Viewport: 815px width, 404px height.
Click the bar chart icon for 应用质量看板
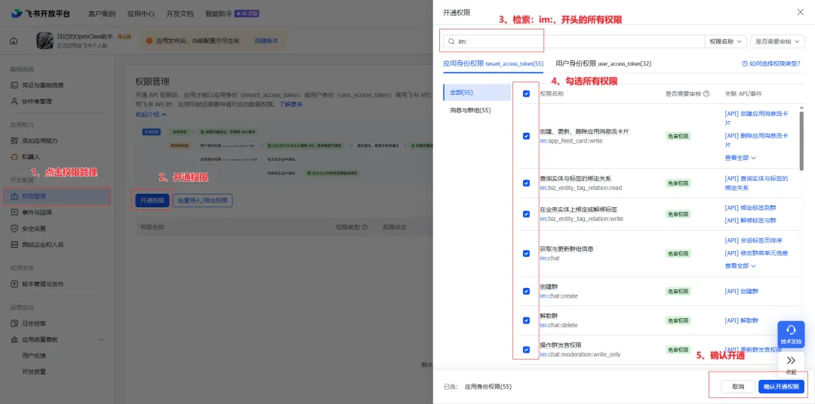tap(14, 340)
